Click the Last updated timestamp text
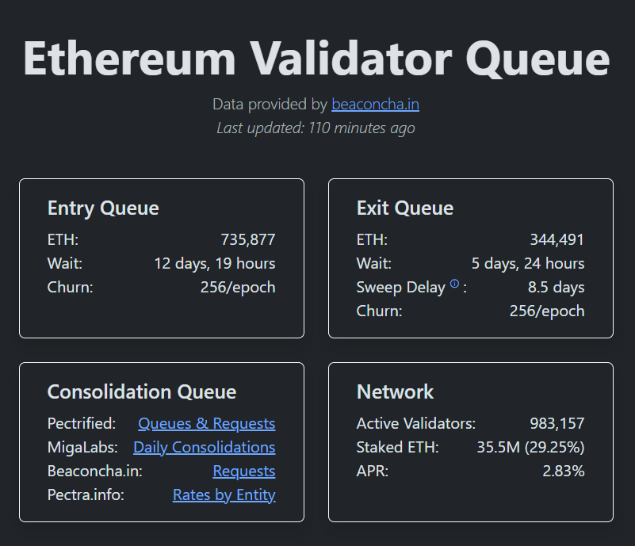Screen dimensions: 635x546 [316, 128]
